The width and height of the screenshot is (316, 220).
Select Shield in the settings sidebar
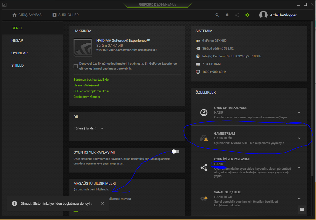tap(33, 65)
